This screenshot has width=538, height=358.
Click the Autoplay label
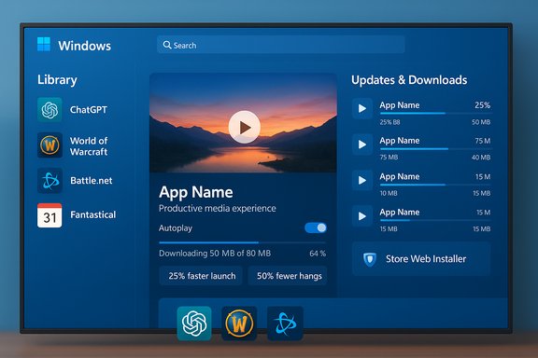[x=176, y=228]
